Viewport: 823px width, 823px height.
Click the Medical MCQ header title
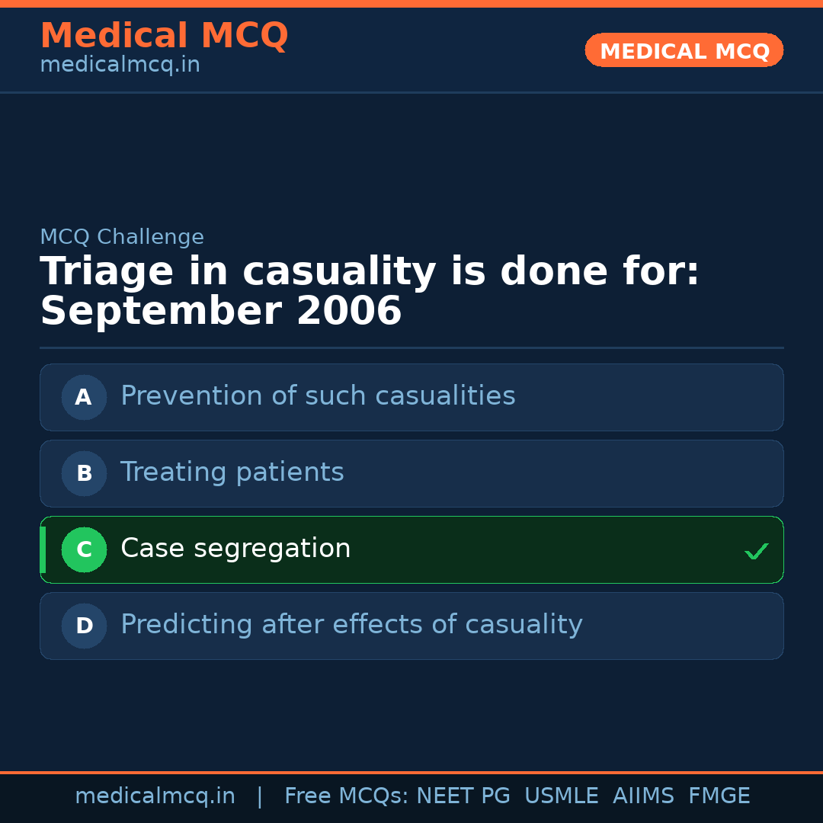pyautogui.click(x=164, y=36)
